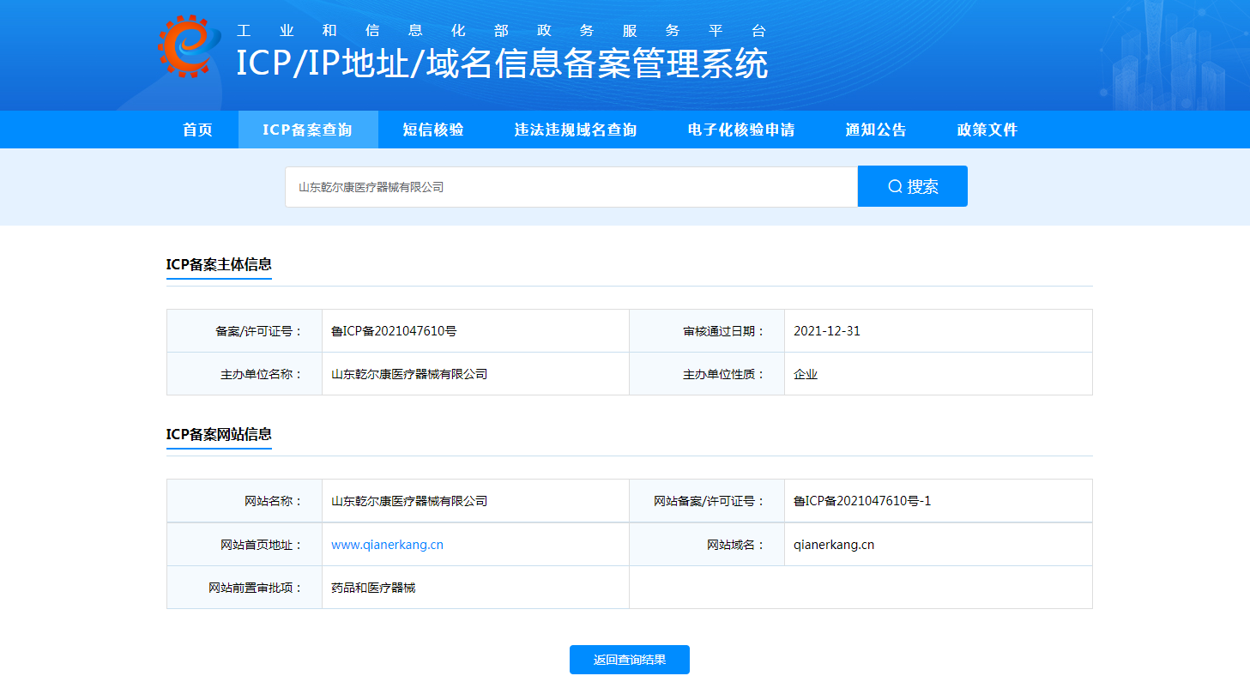Focus the search field containing 山东乾尔康医疗器械有限公司
This screenshot has height=688, width=1250.
pyautogui.click(x=571, y=186)
